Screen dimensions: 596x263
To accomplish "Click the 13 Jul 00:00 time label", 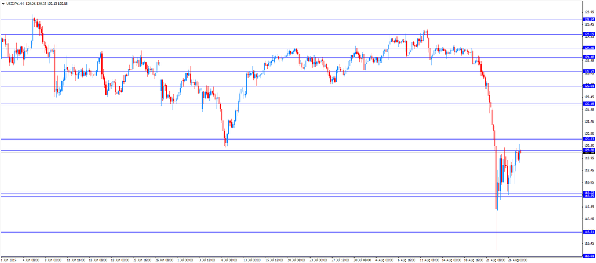I will 253,261.
